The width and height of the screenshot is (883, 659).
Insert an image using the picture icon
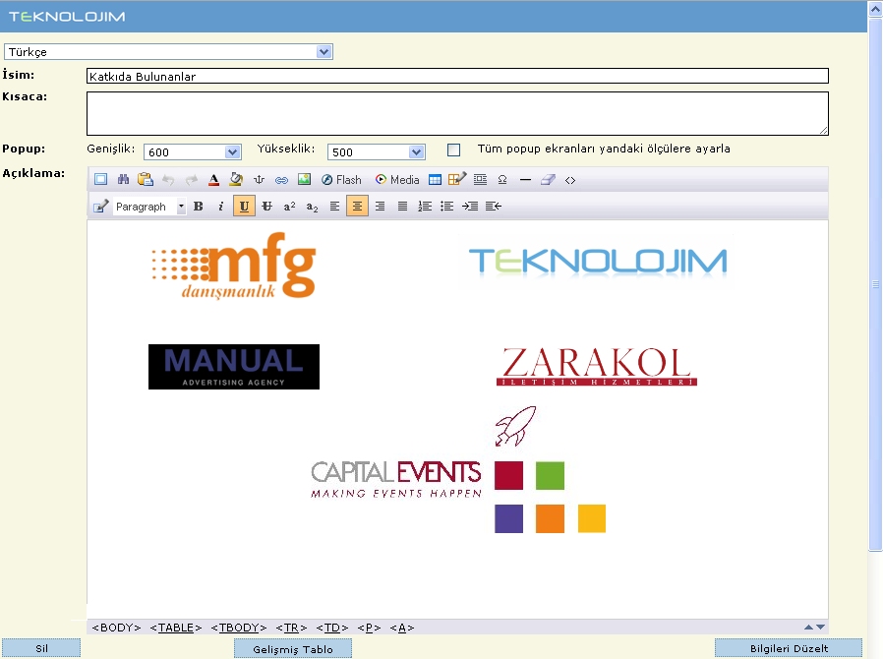(x=304, y=180)
